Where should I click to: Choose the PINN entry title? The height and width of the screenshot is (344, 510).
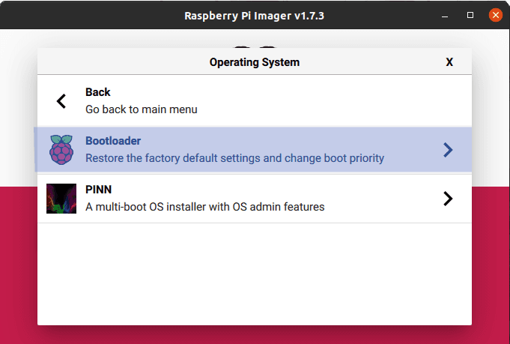click(x=98, y=190)
